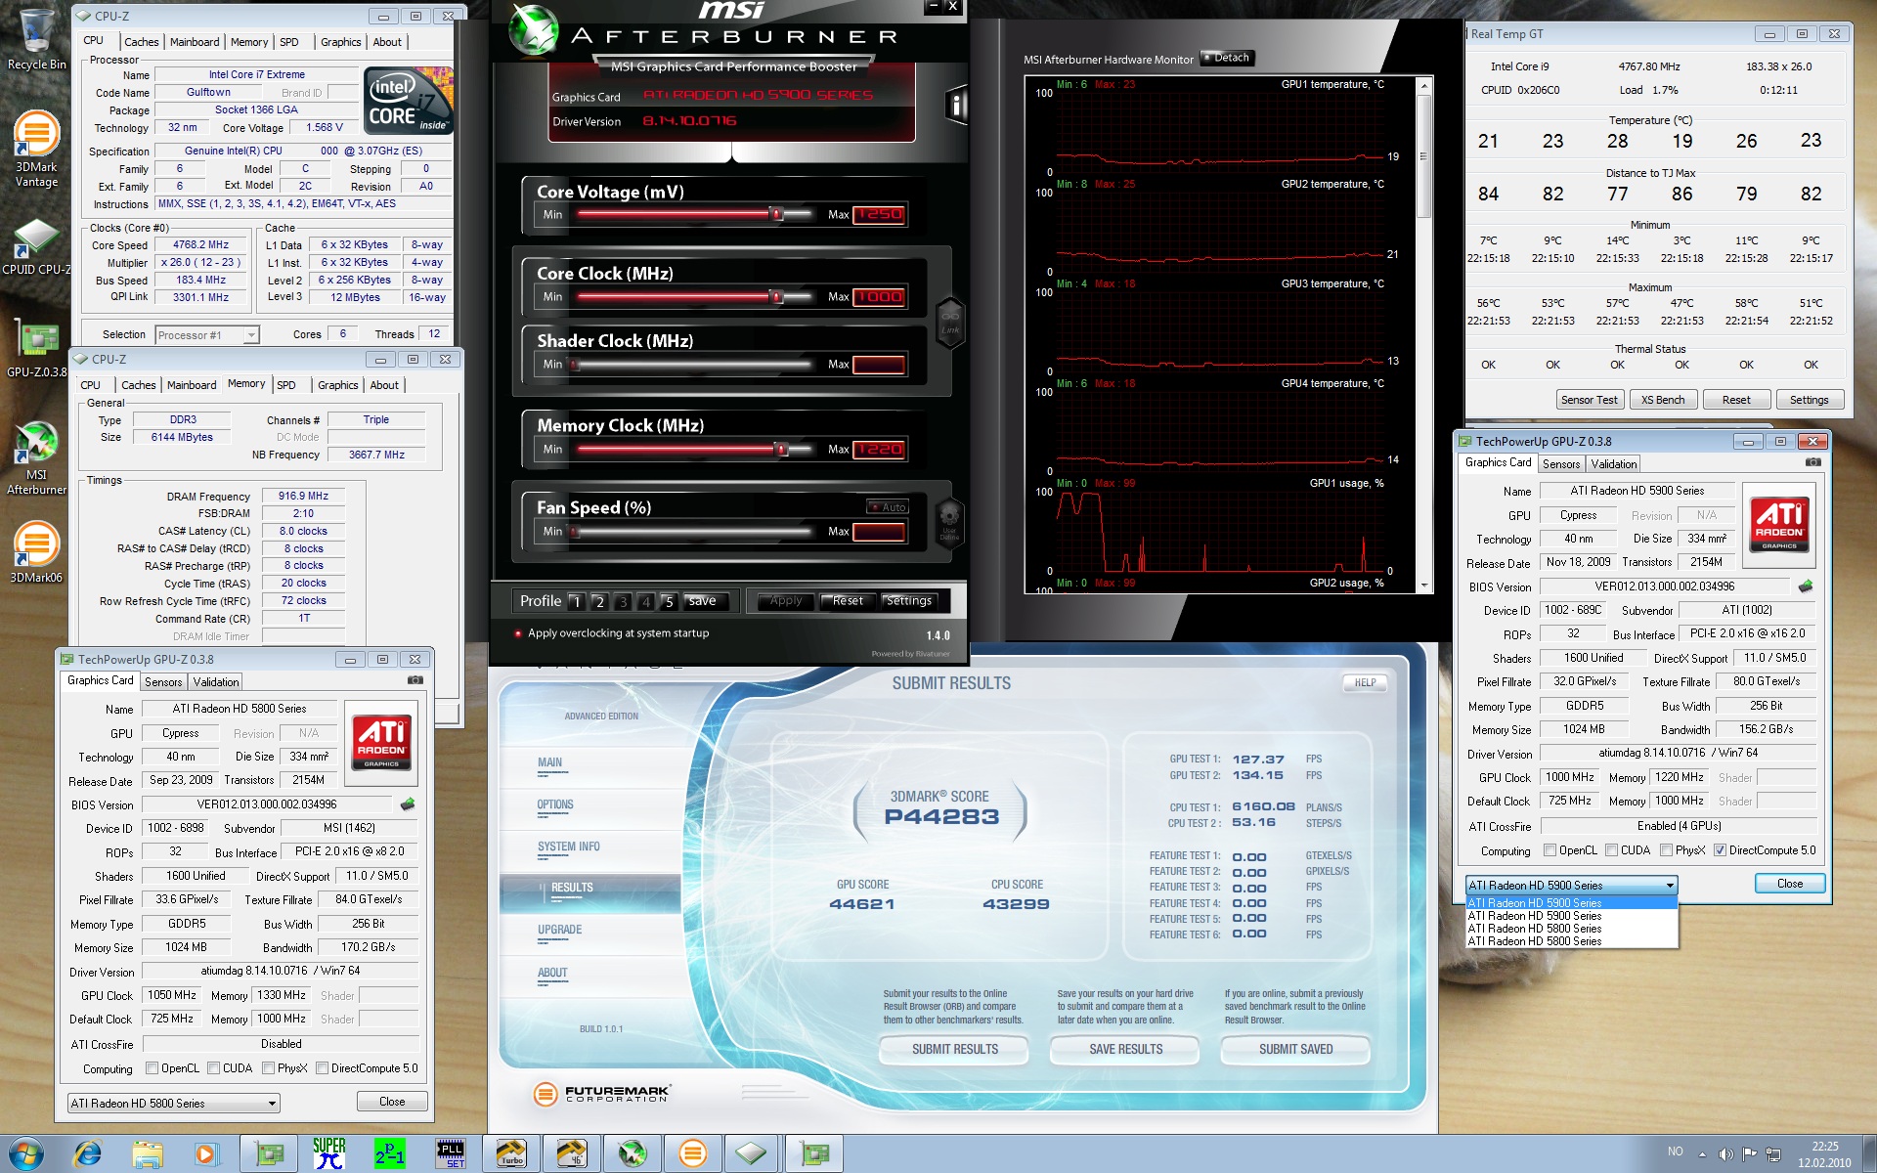Viewport: 1877px width, 1173px height.
Task: Click the GPU-Z camera screenshot icon in HD 5800 window
Action: click(415, 680)
